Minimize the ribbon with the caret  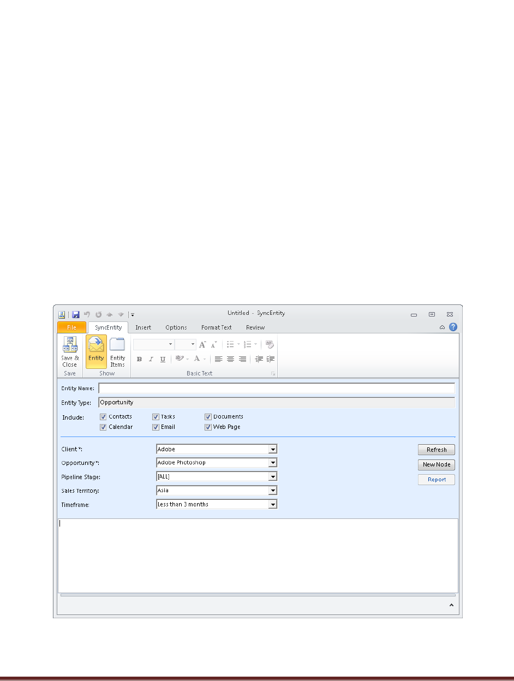(x=442, y=328)
